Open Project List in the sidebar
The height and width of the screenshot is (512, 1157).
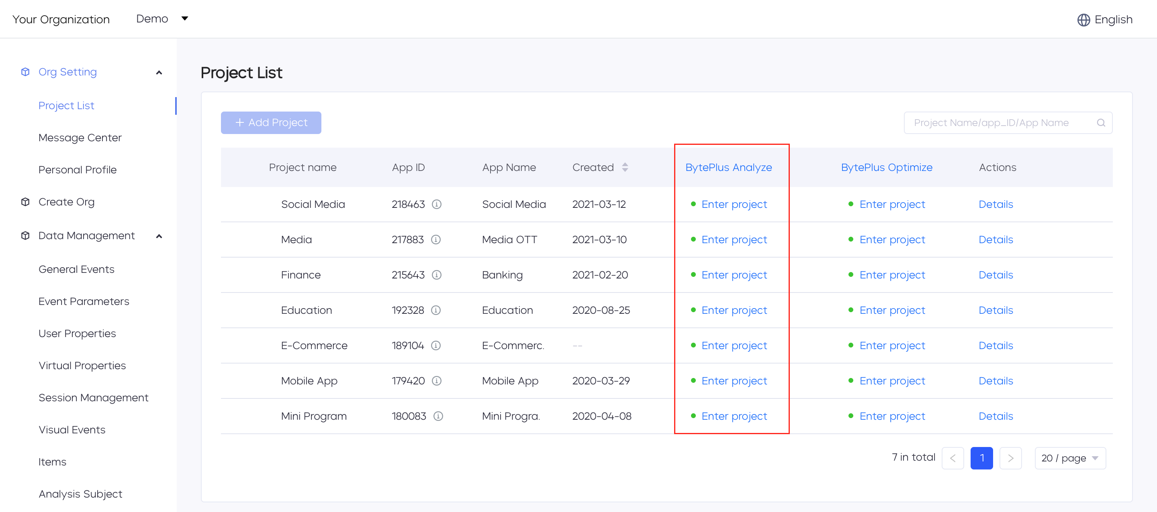66,106
